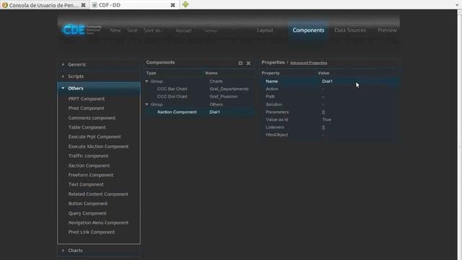462x260 pixels.
Task: Collapse the Charts group row
Action: [x=147, y=81]
